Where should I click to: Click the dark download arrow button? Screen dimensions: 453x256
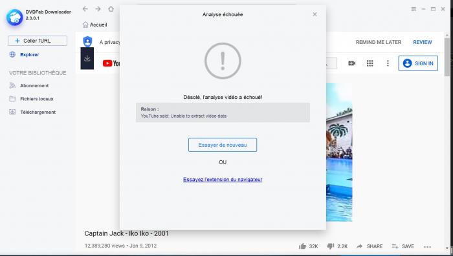click(x=87, y=58)
